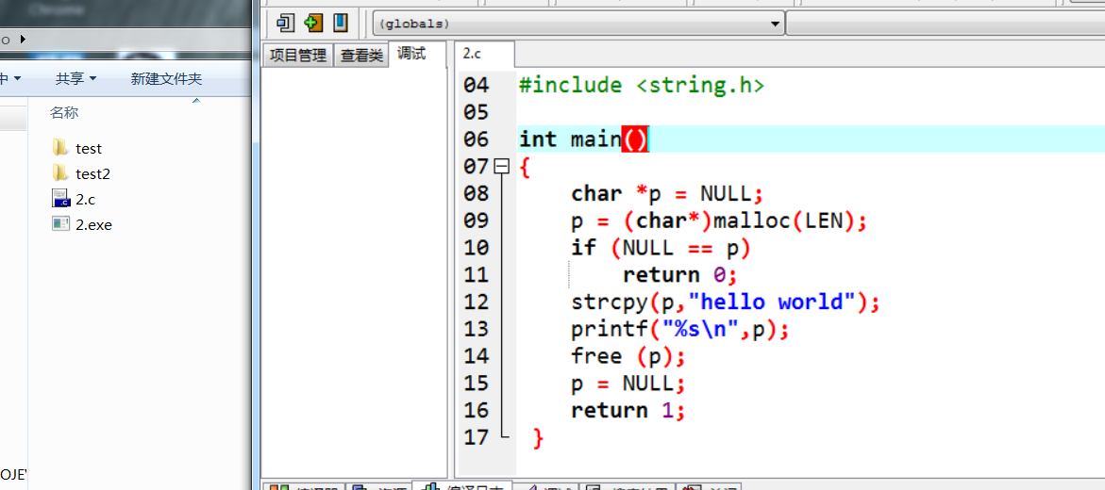Select the 调试 tab in the left panel
Viewport: 1105px width, 490px height.
click(x=410, y=54)
